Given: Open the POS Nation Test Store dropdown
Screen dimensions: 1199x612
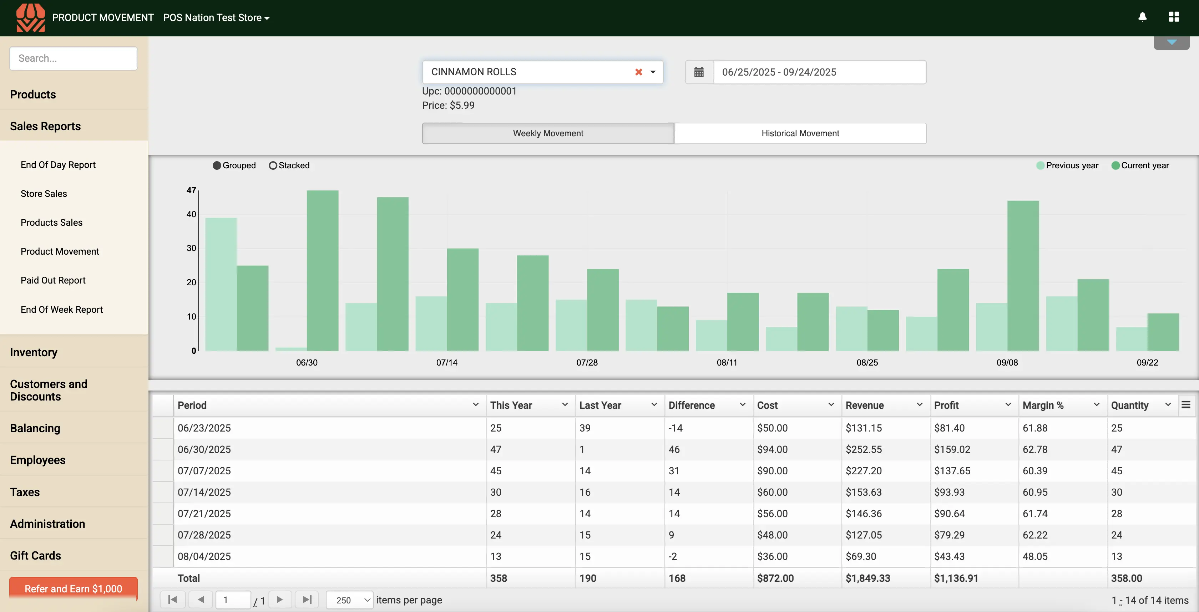Looking at the screenshot, I should (x=216, y=18).
